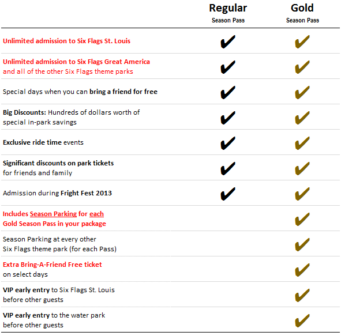Image resolution: width=341 pixels, height=336 pixels.
Task: Click Extra Bring-A-Friend Free ticket text
Action: pyautogui.click(x=52, y=265)
